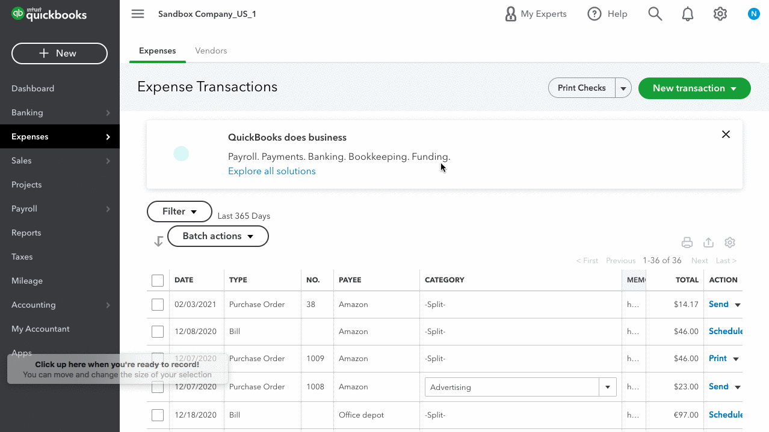This screenshot has height=432, width=769.
Task: Select the Office depot Bill row checkbox
Action: click(x=158, y=415)
